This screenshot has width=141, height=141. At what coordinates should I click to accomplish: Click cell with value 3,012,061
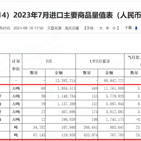111,112
